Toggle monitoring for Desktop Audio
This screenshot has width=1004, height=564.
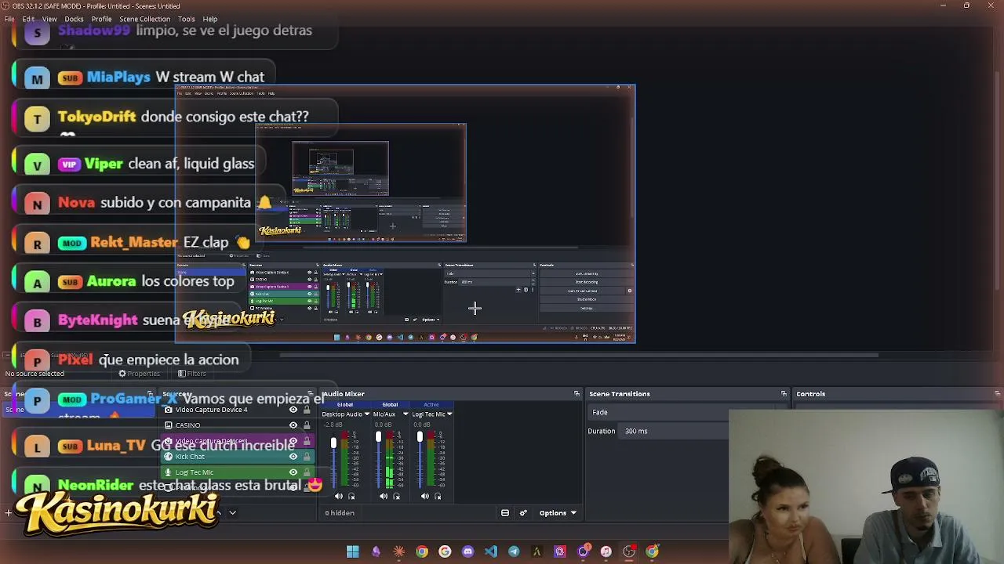pyautogui.click(x=351, y=496)
